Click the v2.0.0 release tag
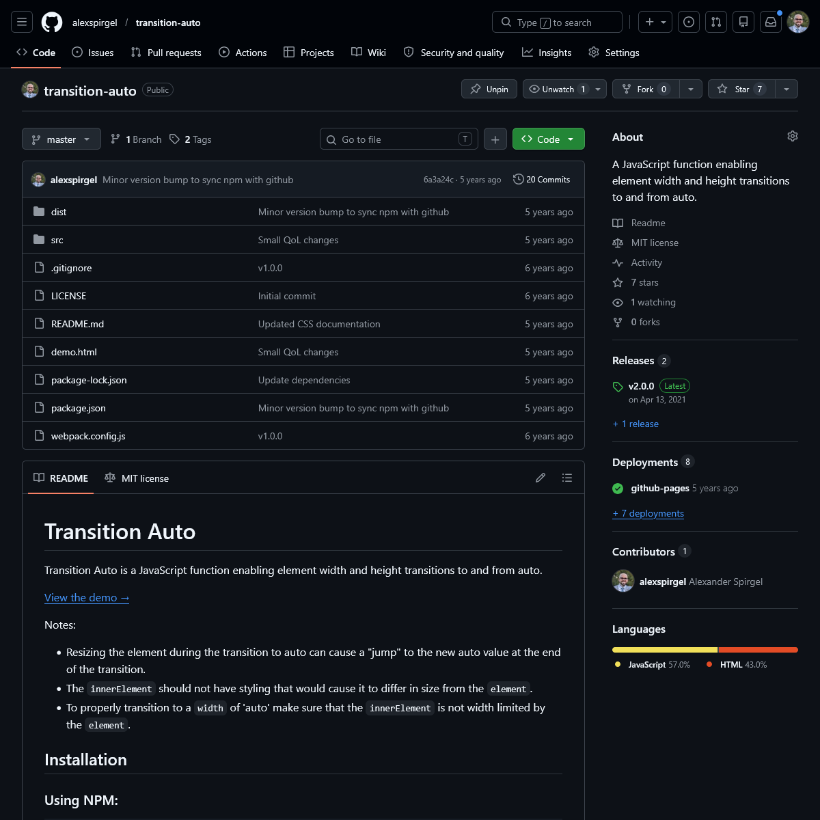This screenshot has height=820, width=820. coord(641,386)
